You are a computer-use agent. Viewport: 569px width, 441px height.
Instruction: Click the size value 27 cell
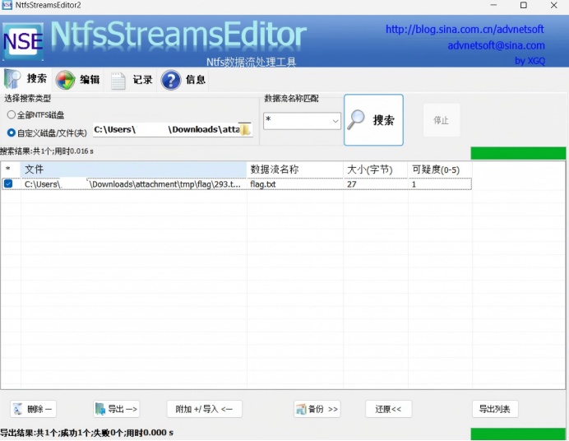pyautogui.click(x=352, y=184)
